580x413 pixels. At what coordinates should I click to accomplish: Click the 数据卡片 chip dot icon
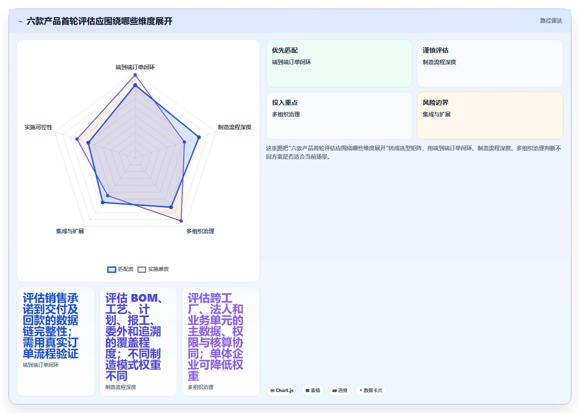[x=361, y=390]
